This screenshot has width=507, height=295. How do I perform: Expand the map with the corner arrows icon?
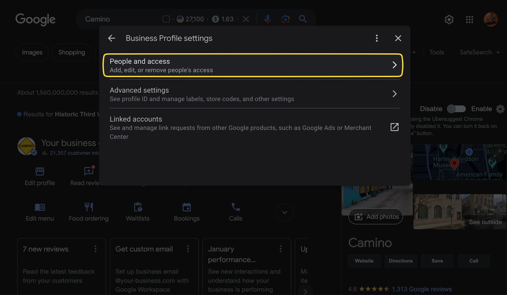497,153
